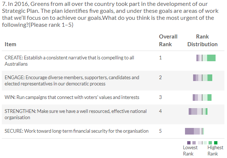This screenshot has height=158, width=227.
Task: Click the Highest Rank legend label
Action: (x=215, y=150)
